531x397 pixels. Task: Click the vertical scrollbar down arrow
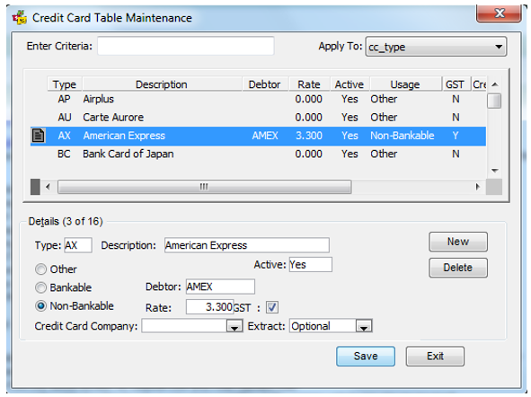point(494,171)
